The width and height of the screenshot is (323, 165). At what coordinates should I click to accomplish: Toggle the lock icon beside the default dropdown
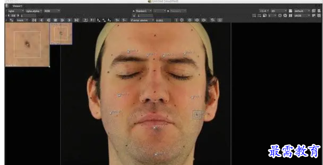click(290, 11)
